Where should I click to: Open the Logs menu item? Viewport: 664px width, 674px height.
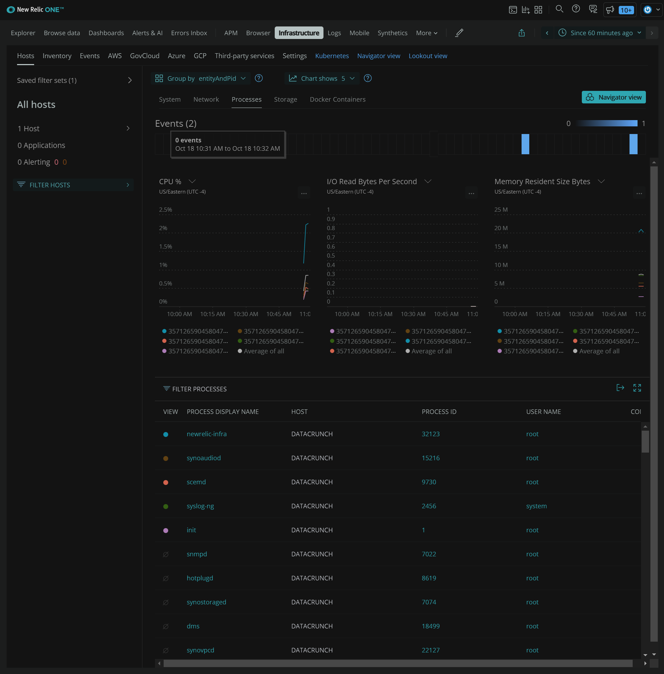coord(334,33)
